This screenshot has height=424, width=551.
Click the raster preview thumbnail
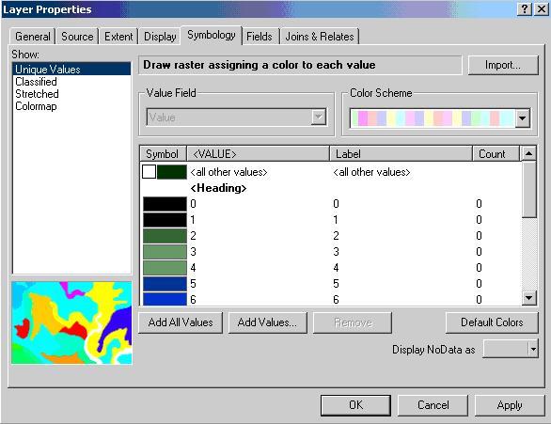click(x=71, y=322)
